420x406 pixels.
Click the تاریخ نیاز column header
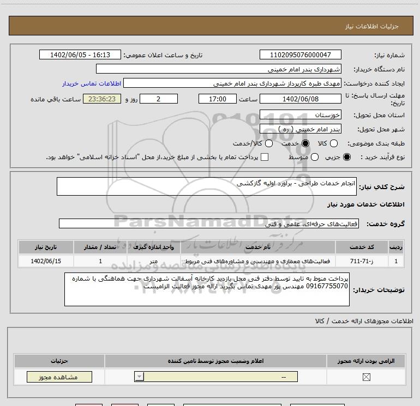pyautogui.click(x=46, y=247)
